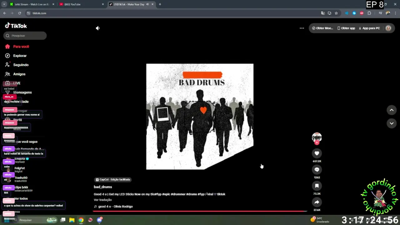The image size is (400, 225).
Task: Open the bad_drums creator avatar
Action: [317, 137]
